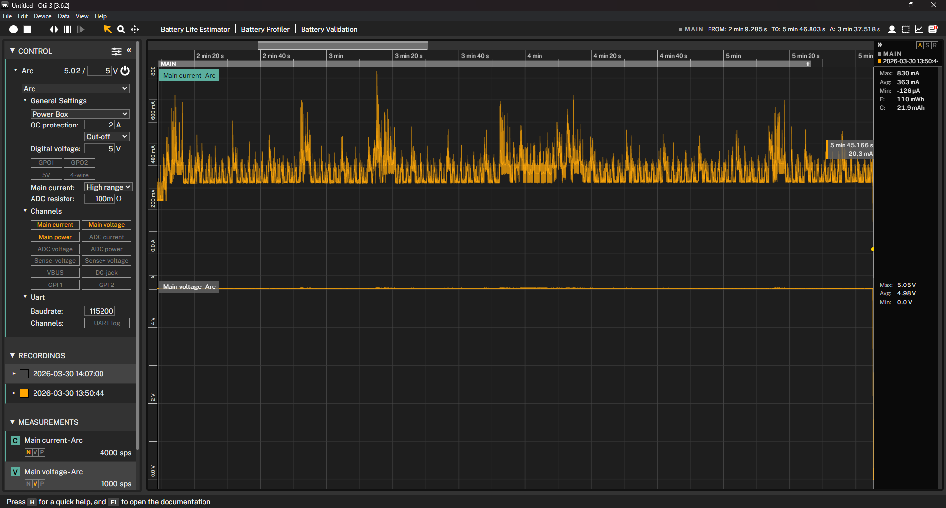Open Battery Validation

(x=329, y=29)
